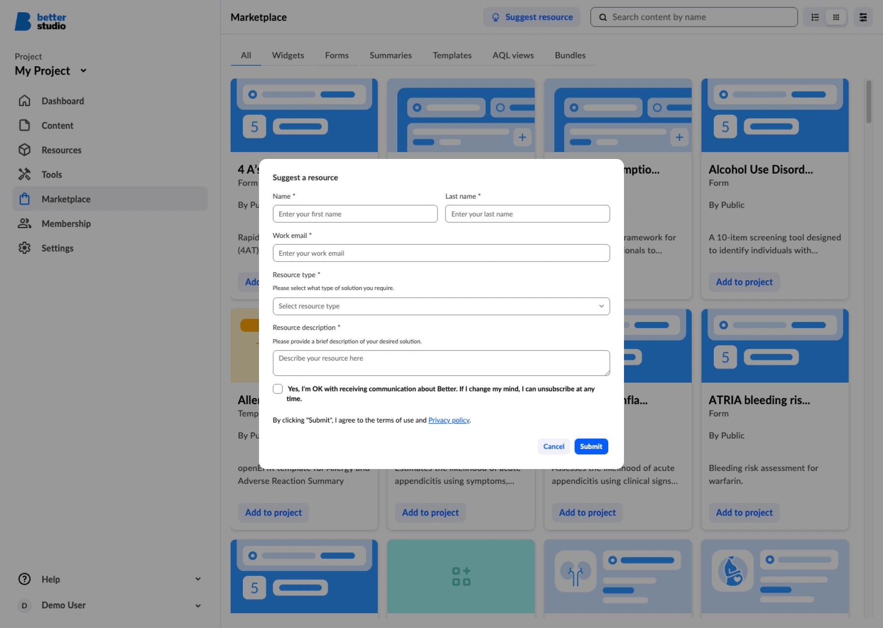Viewport: 883px width, 628px height.
Task: Tick the communication consent checkbox
Action: 278,389
